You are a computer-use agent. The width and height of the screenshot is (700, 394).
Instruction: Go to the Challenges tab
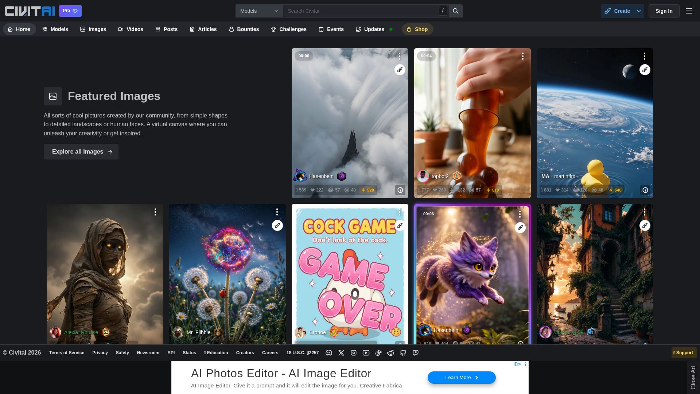coord(288,29)
